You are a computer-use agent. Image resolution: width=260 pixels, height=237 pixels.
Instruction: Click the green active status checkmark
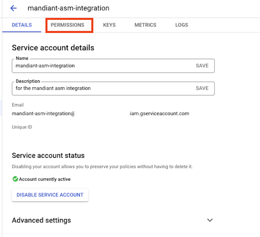tap(15, 179)
